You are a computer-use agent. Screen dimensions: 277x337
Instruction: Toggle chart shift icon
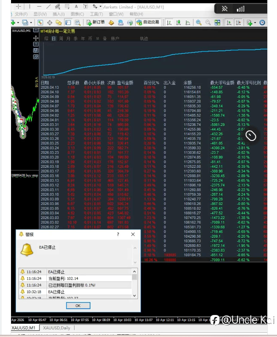[x=238, y=23]
